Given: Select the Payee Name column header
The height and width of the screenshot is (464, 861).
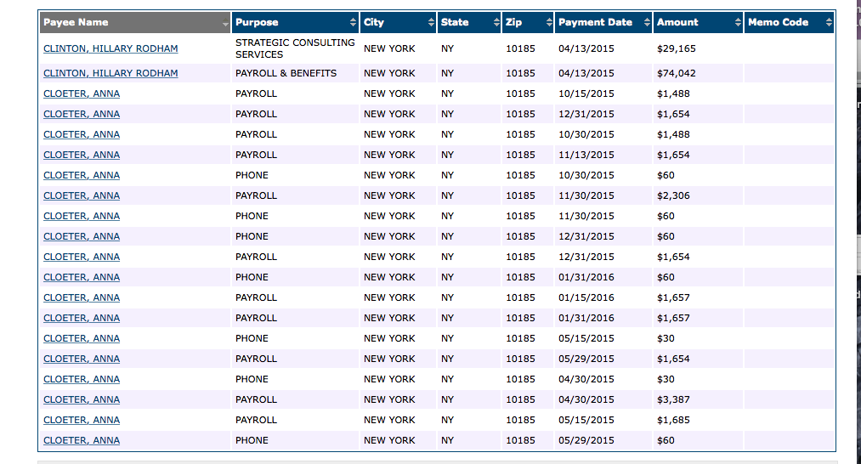Looking at the screenshot, I should 134,22.
